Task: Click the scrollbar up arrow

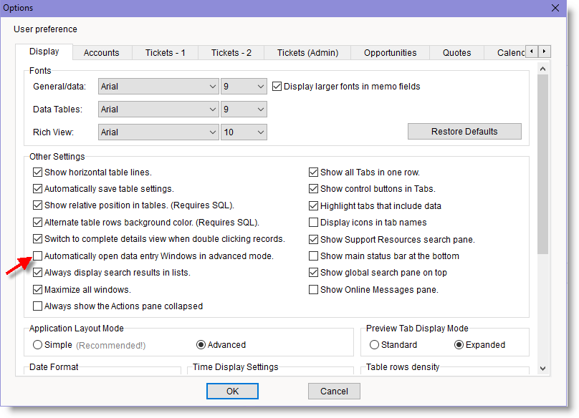Action: [x=542, y=69]
